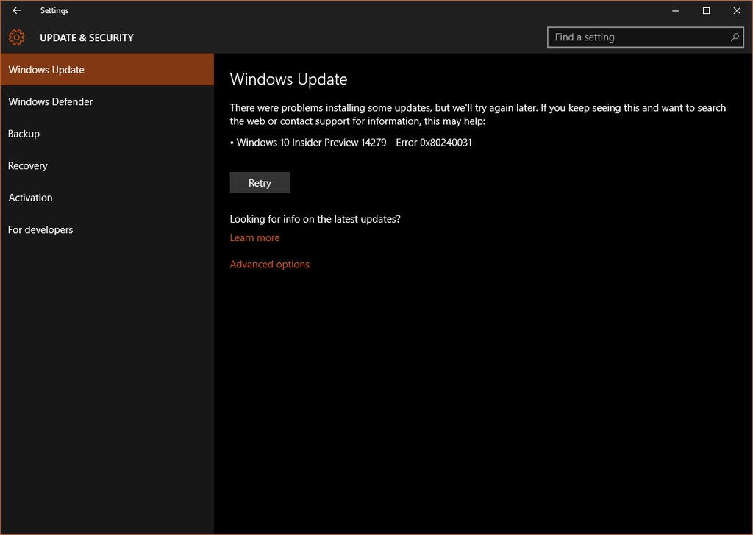Screen dimensions: 753x535
Task: Click the search magnifier icon
Action: (735, 37)
